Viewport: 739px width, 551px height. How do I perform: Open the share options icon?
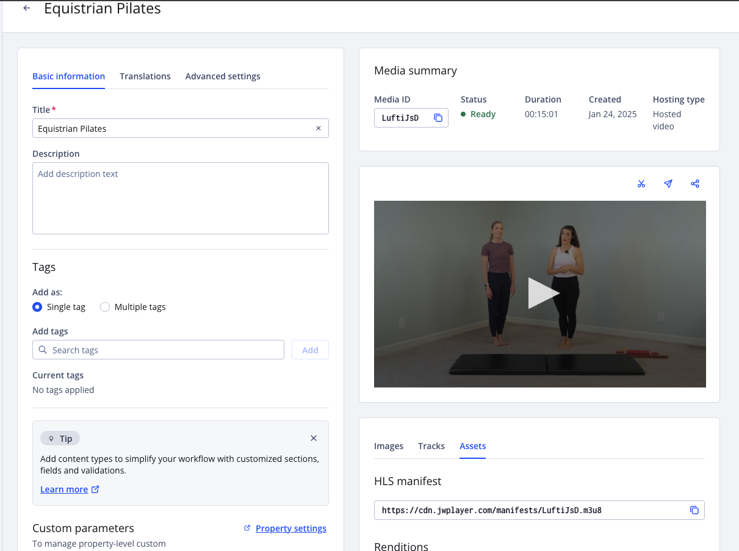pyautogui.click(x=695, y=184)
